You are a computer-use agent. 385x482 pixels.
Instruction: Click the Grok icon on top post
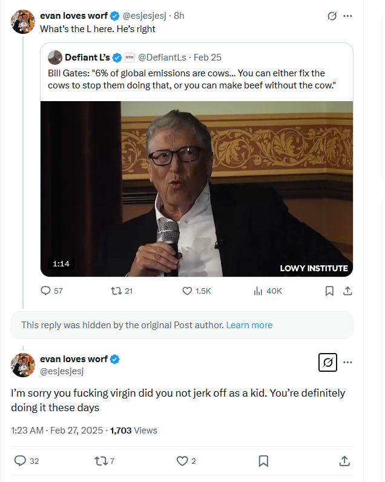[x=332, y=16]
